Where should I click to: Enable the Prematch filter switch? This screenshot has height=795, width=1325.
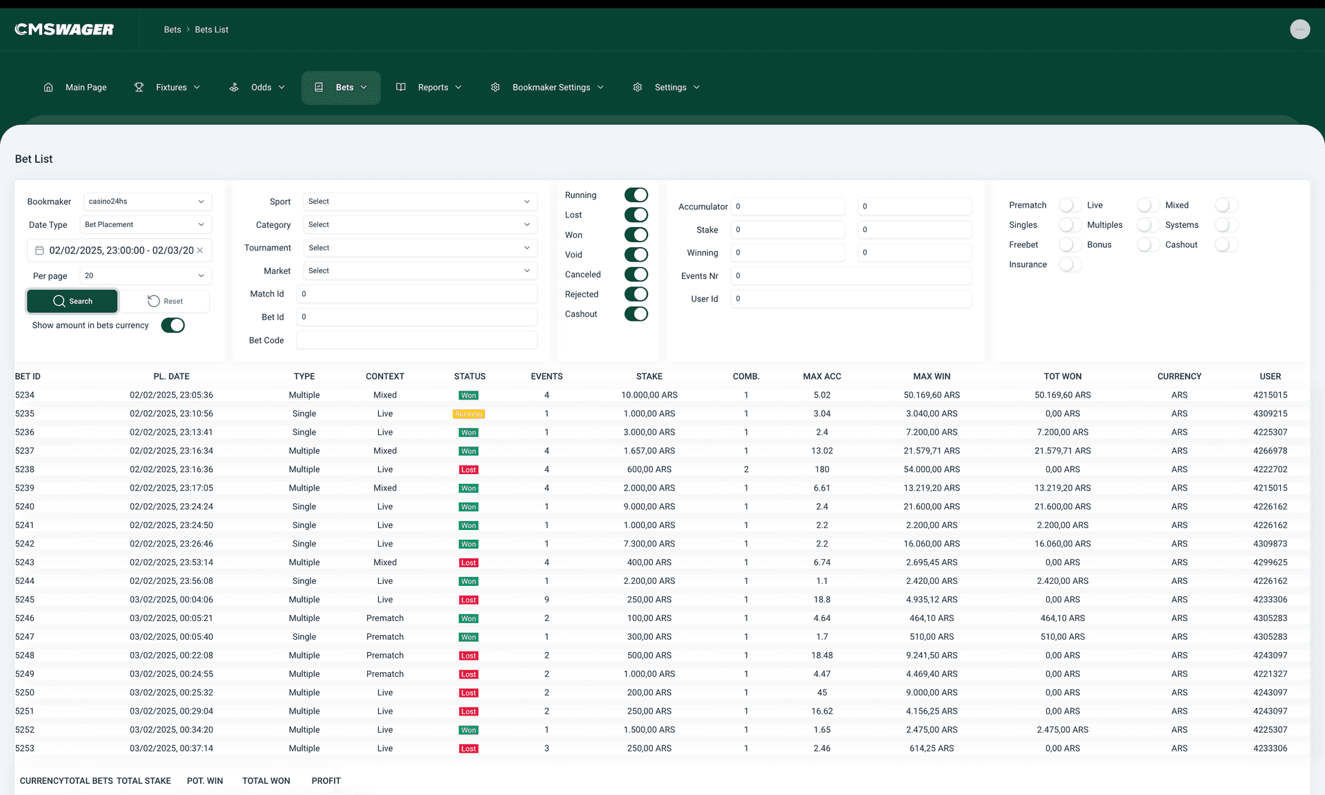coord(1070,206)
